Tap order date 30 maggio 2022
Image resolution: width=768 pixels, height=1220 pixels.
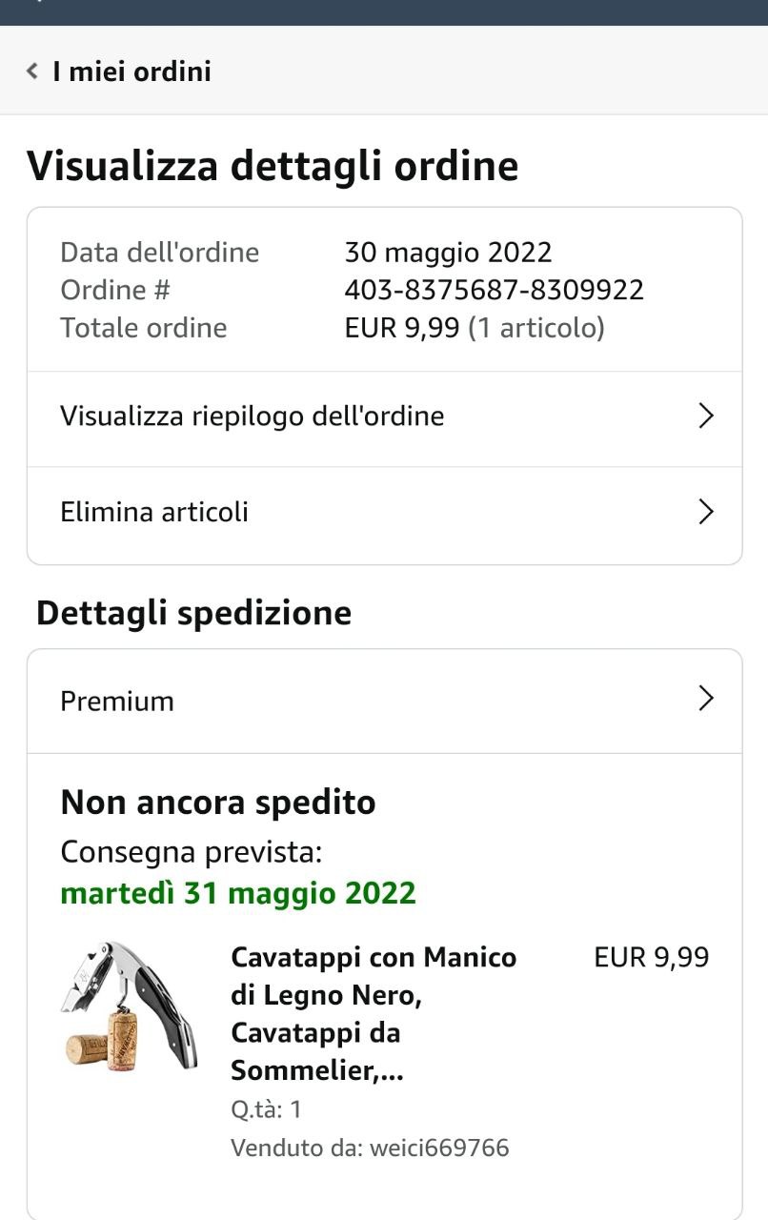pos(449,253)
